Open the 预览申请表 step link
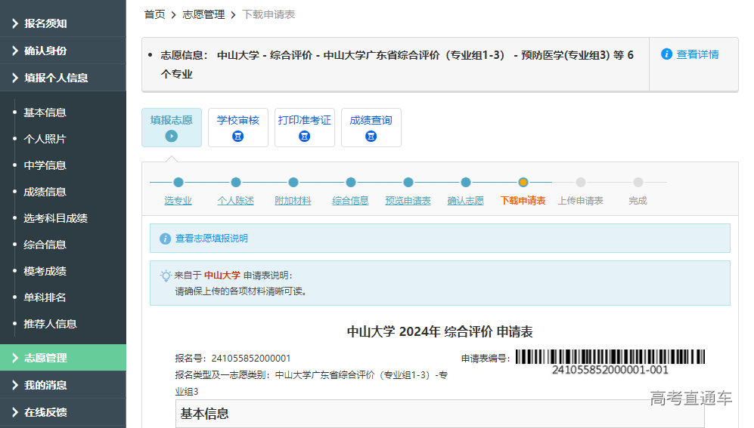This screenshot has height=428, width=754. pos(408,201)
